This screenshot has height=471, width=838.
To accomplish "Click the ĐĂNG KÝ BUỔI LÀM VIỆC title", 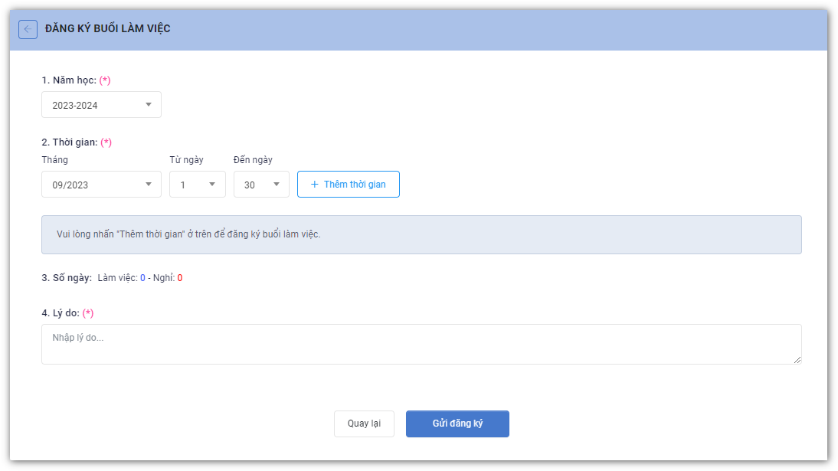I will 108,29.
